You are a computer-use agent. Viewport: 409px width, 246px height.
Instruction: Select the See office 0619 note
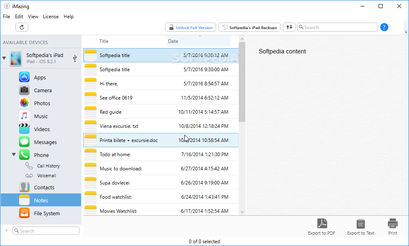(161, 98)
